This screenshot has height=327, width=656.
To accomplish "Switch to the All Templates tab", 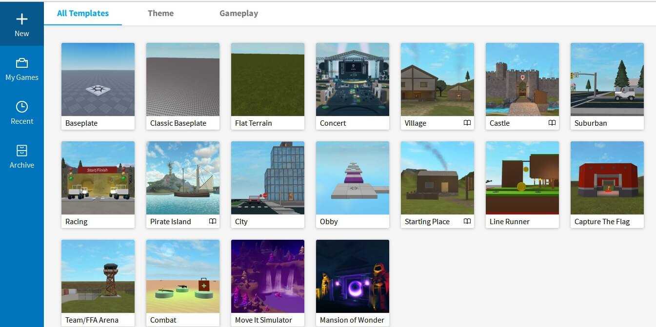I will point(83,14).
